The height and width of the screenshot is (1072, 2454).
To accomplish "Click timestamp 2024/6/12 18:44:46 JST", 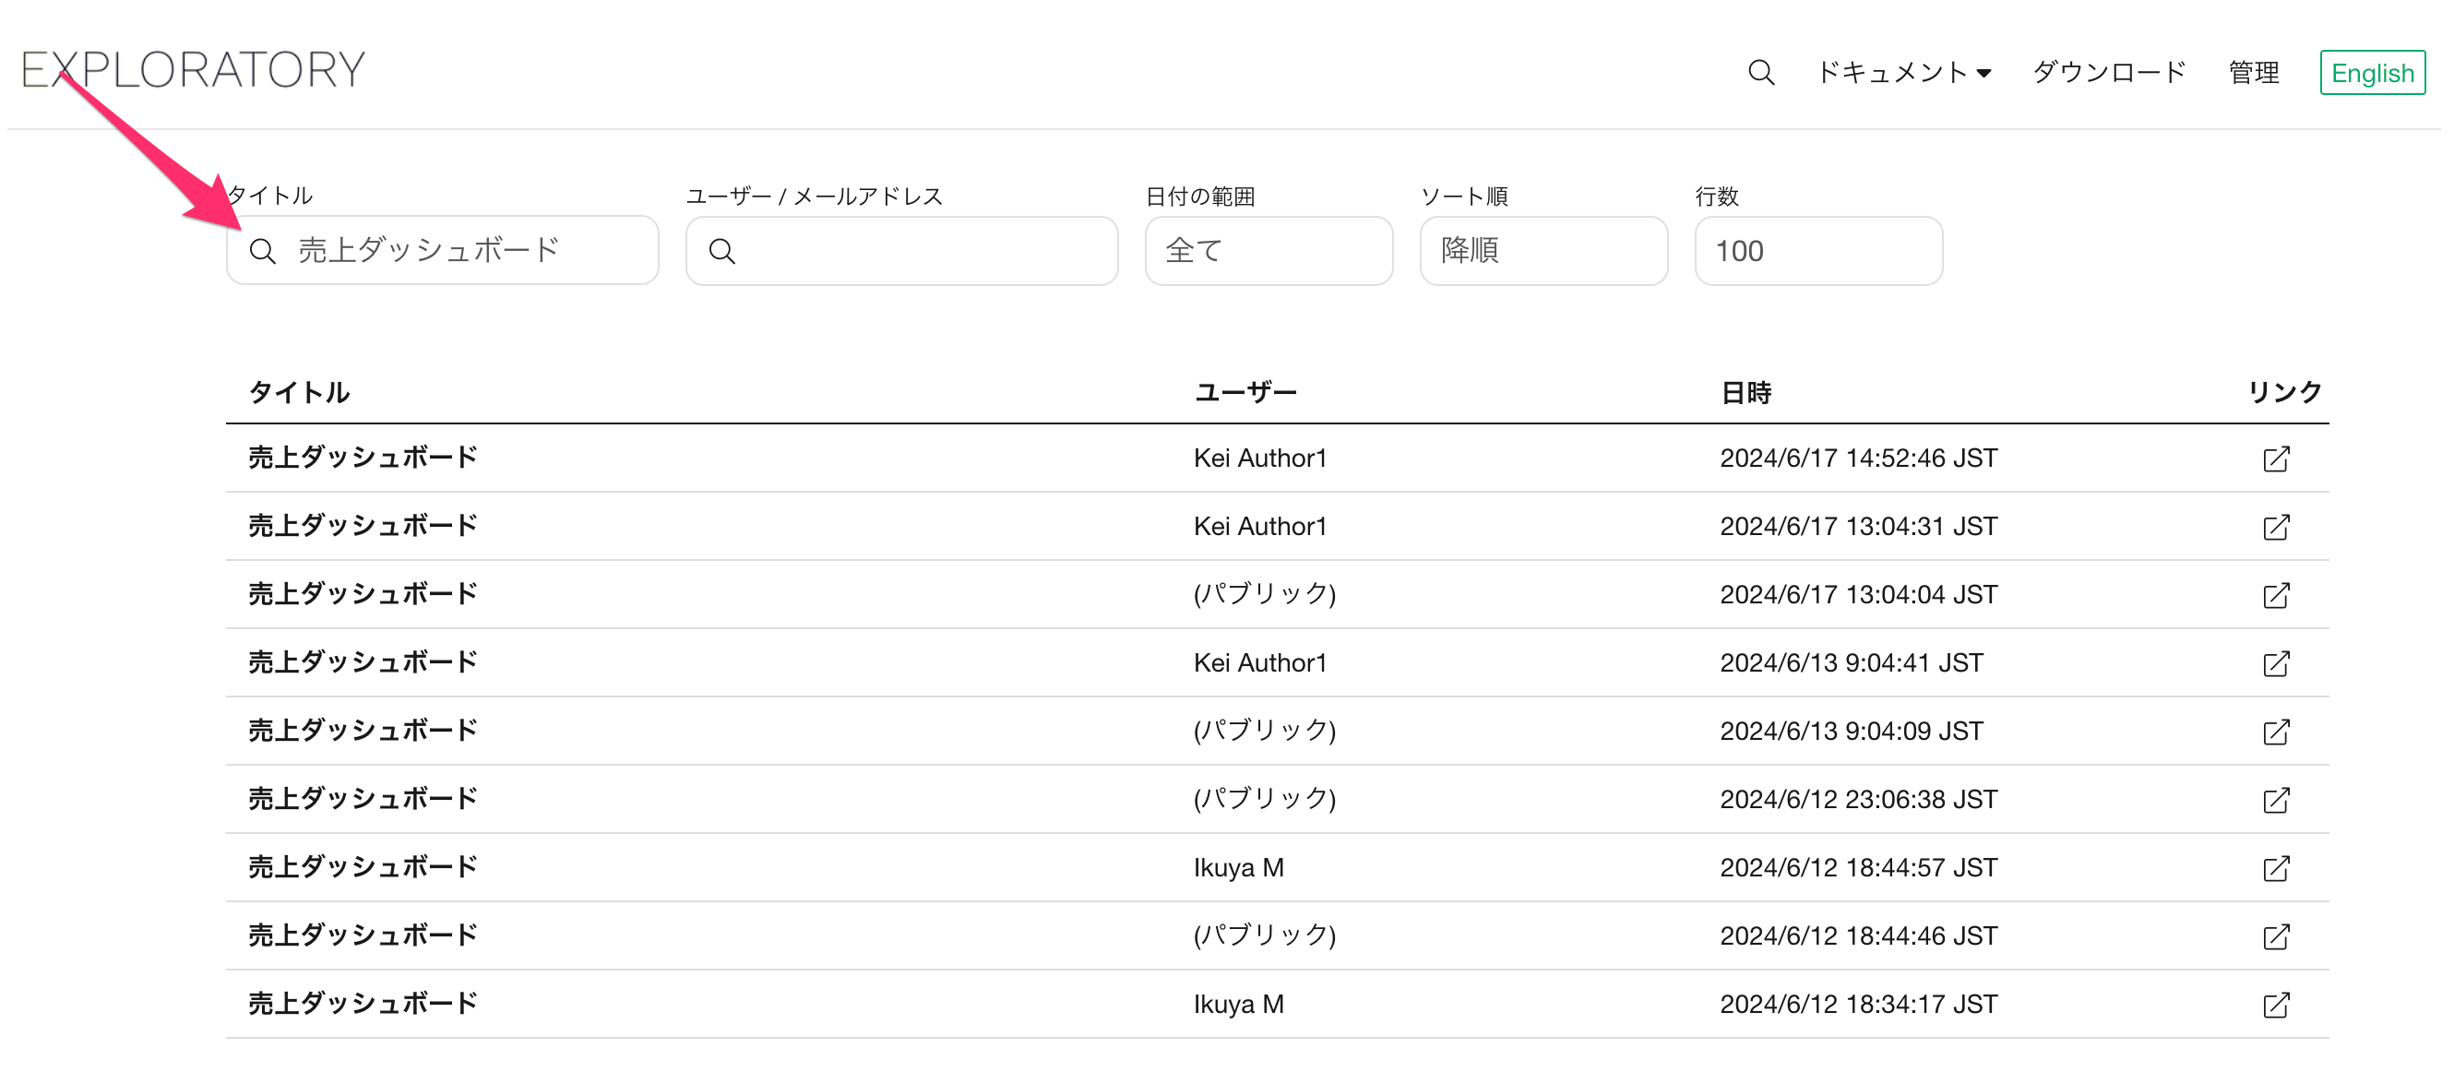I will (1858, 935).
